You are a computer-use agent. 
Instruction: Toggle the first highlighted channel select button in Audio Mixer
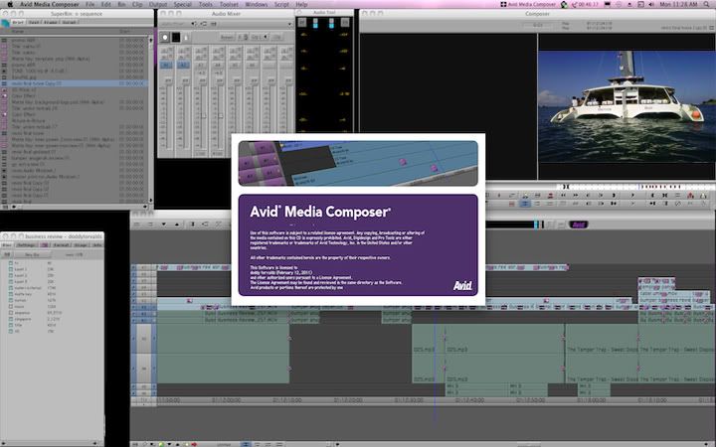tap(166, 66)
